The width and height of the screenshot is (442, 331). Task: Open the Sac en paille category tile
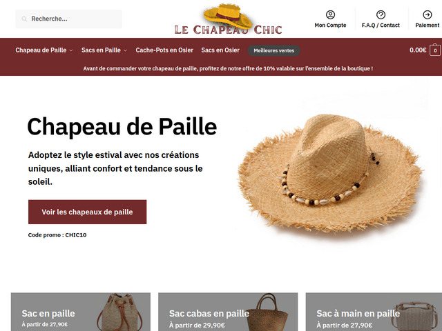tap(81, 312)
